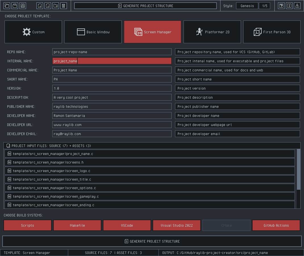
Task: Click the Description input field
Action: [x=112, y=98]
